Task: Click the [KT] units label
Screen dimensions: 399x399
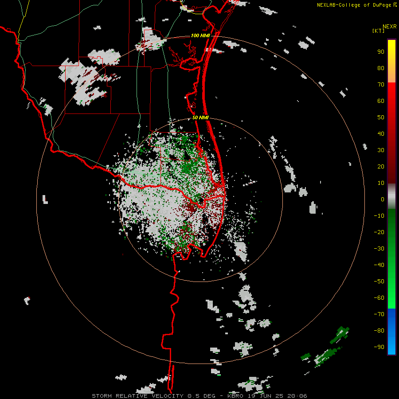Action: click(379, 31)
